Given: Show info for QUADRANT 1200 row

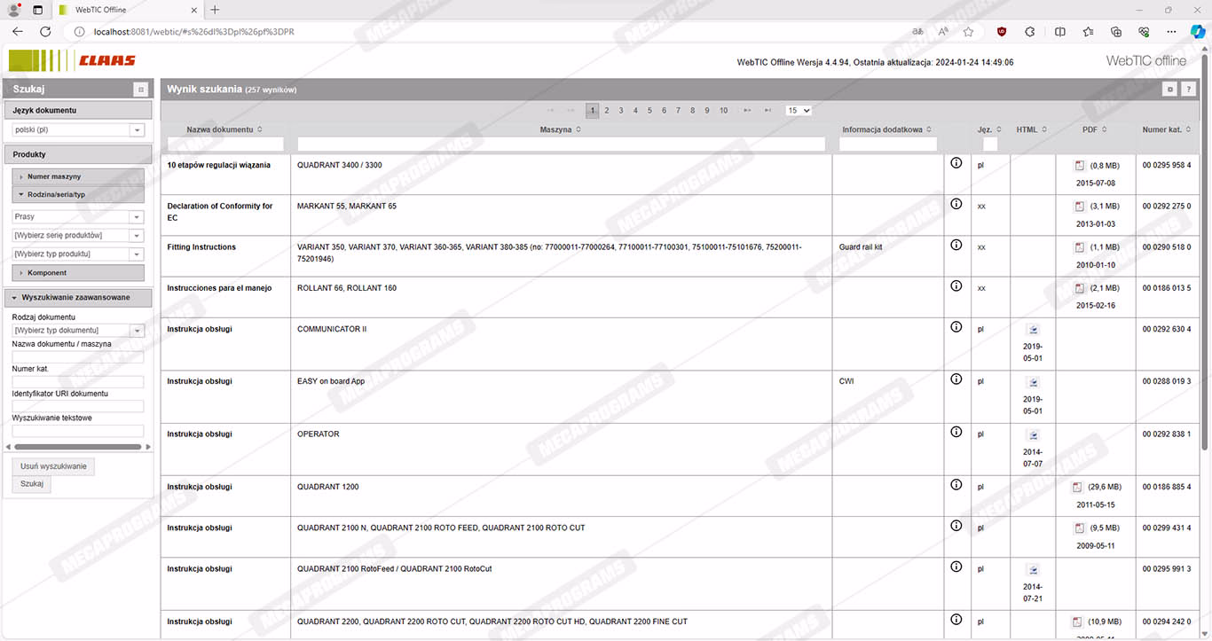Looking at the screenshot, I should click(x=956, y=485).
